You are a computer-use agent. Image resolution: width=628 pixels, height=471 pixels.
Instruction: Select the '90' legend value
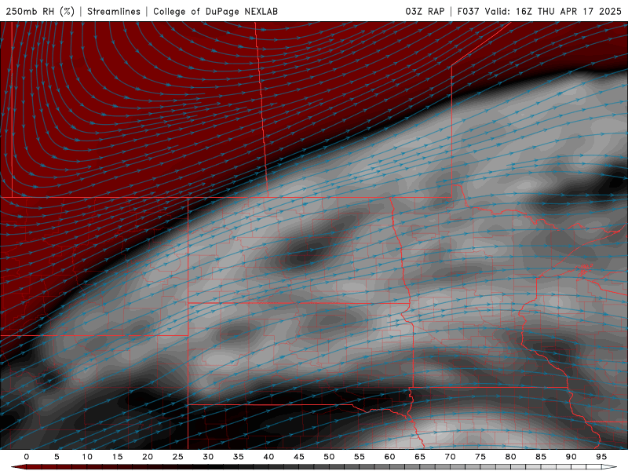pos(571,457)
